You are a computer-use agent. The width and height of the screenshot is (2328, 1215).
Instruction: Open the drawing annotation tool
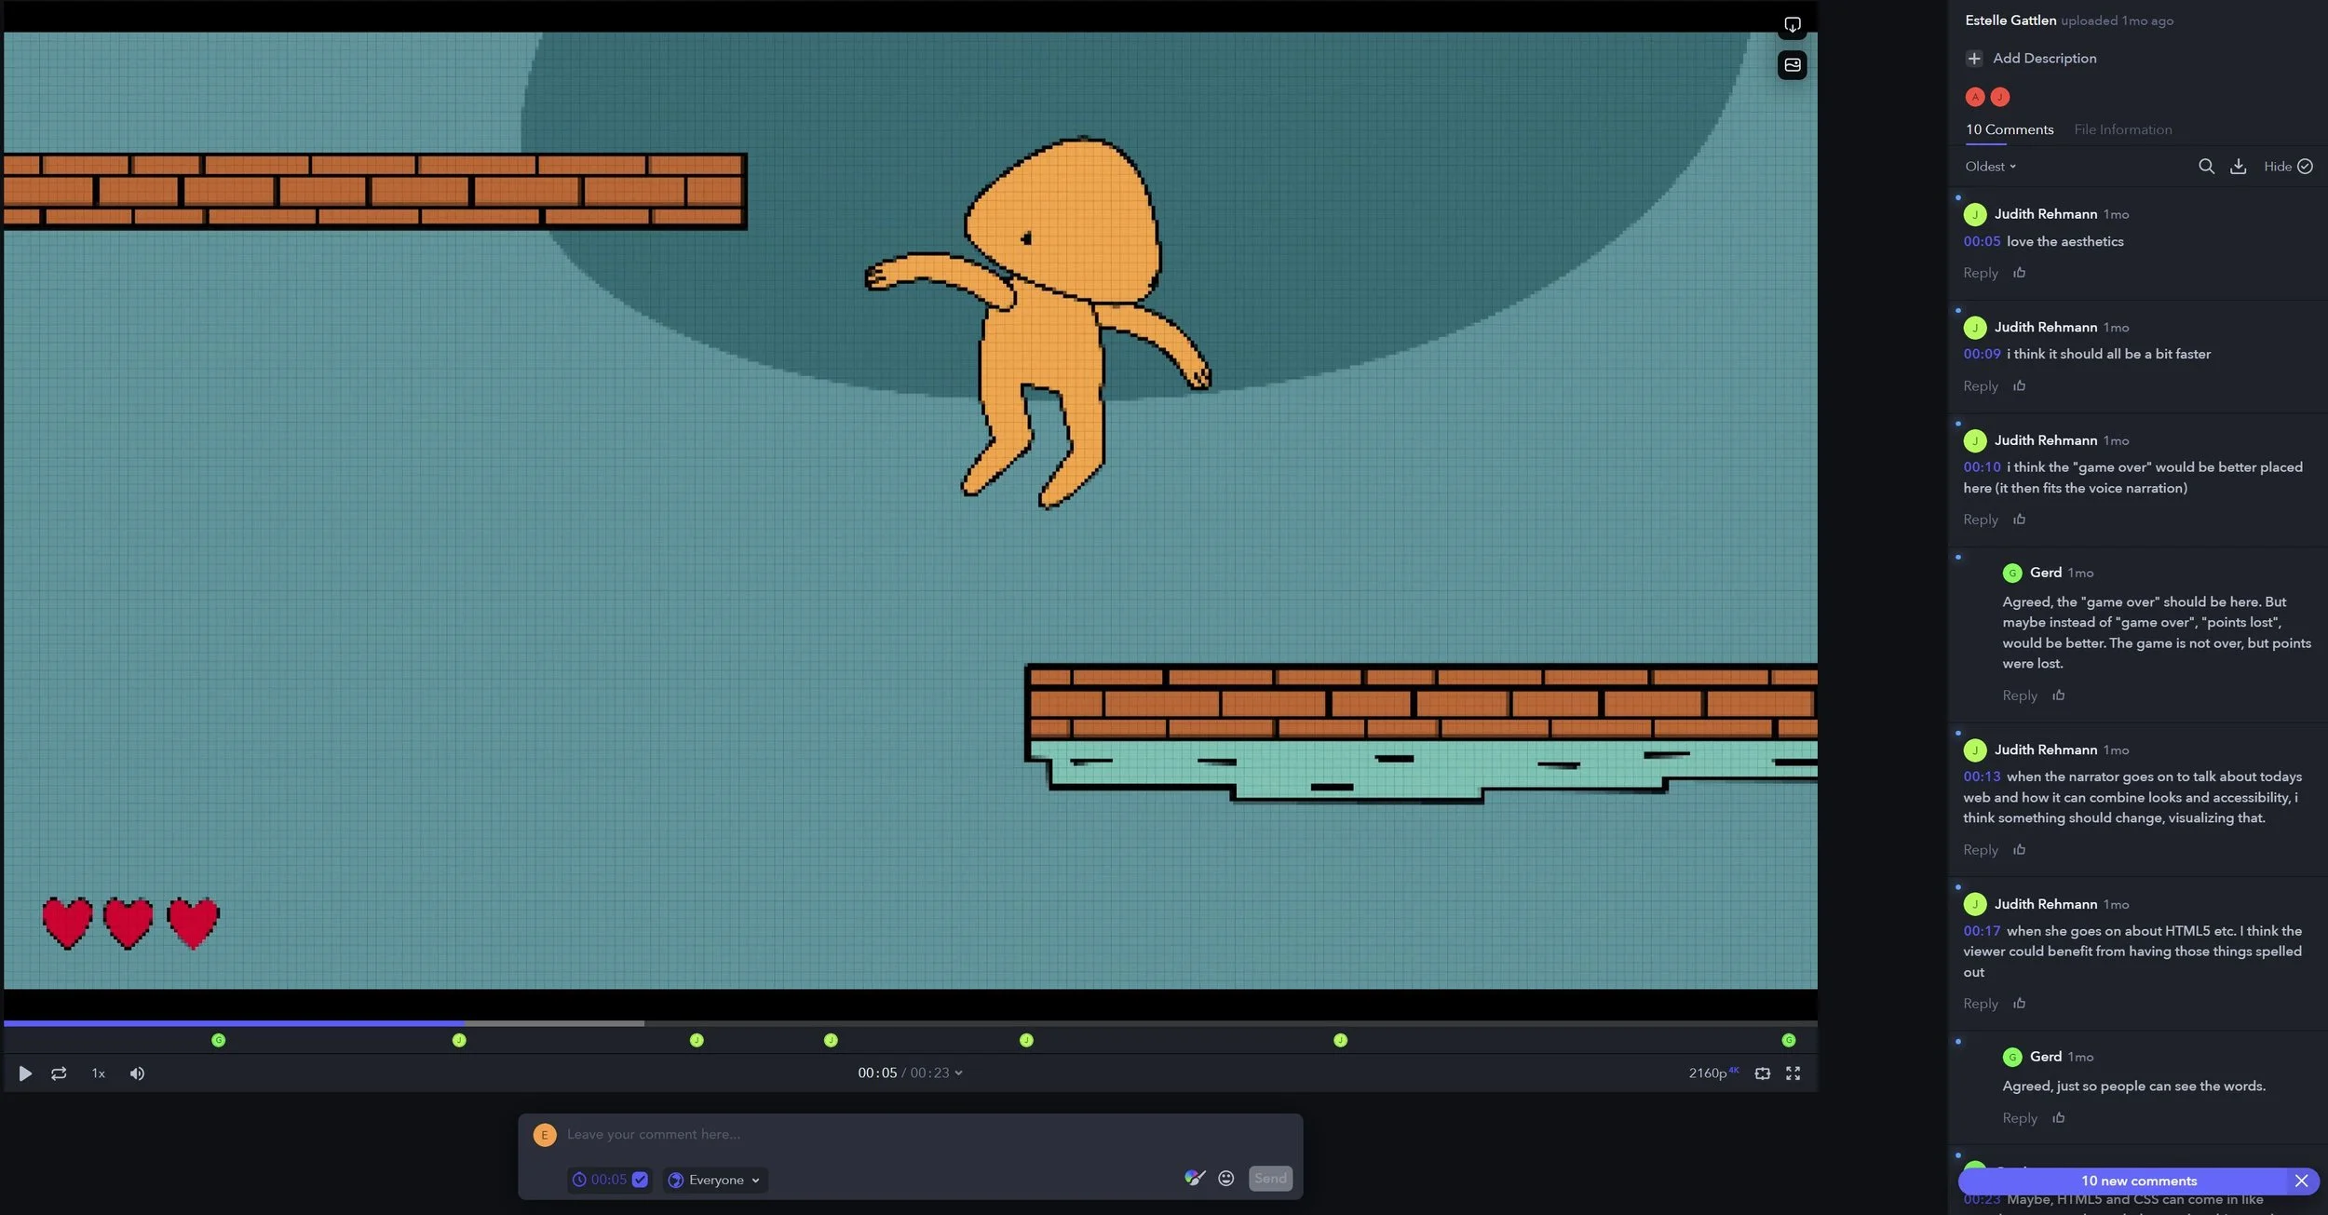pyautogui.click(x=1194, y=1178)
